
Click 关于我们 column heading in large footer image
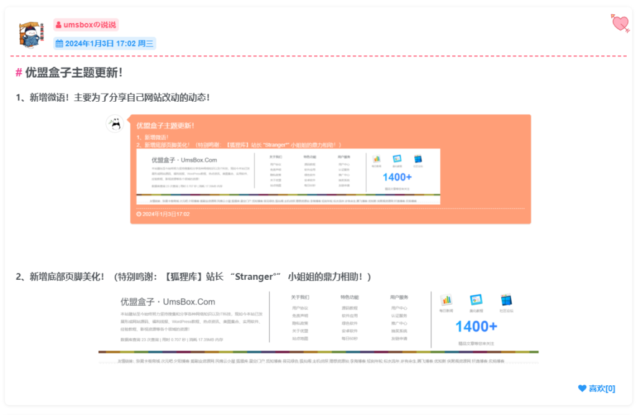[300, 297]
